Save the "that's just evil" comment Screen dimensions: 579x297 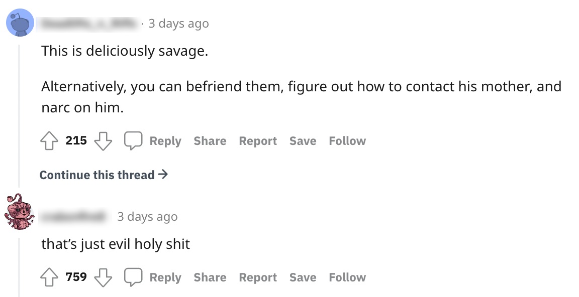[303, 278]
